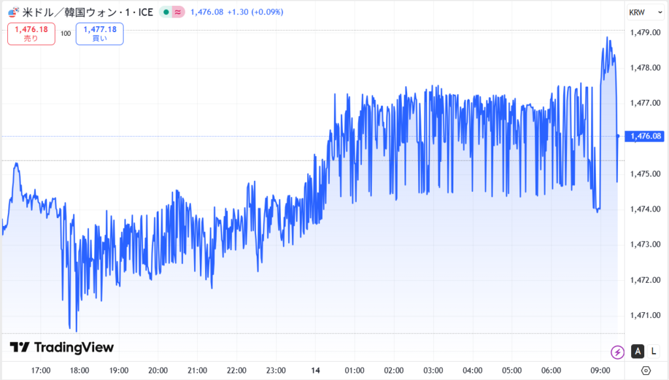Click the purple lightning bolt icon
Image resolution: width=669 pixels, height=380 pixels.
click(617, 353)
